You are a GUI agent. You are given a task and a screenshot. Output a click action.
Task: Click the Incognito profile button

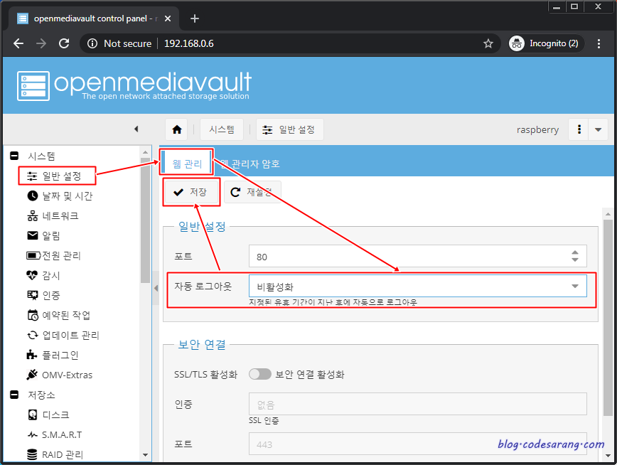(x=545, y=43)
